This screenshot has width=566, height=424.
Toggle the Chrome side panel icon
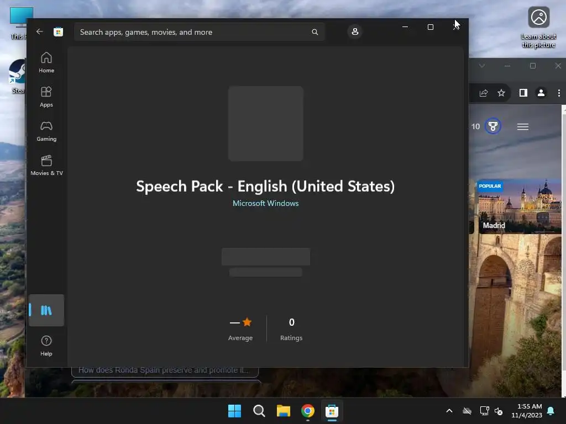point(523,93)
